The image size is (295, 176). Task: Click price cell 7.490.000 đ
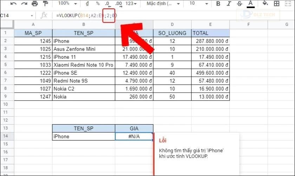coord(134,65)
